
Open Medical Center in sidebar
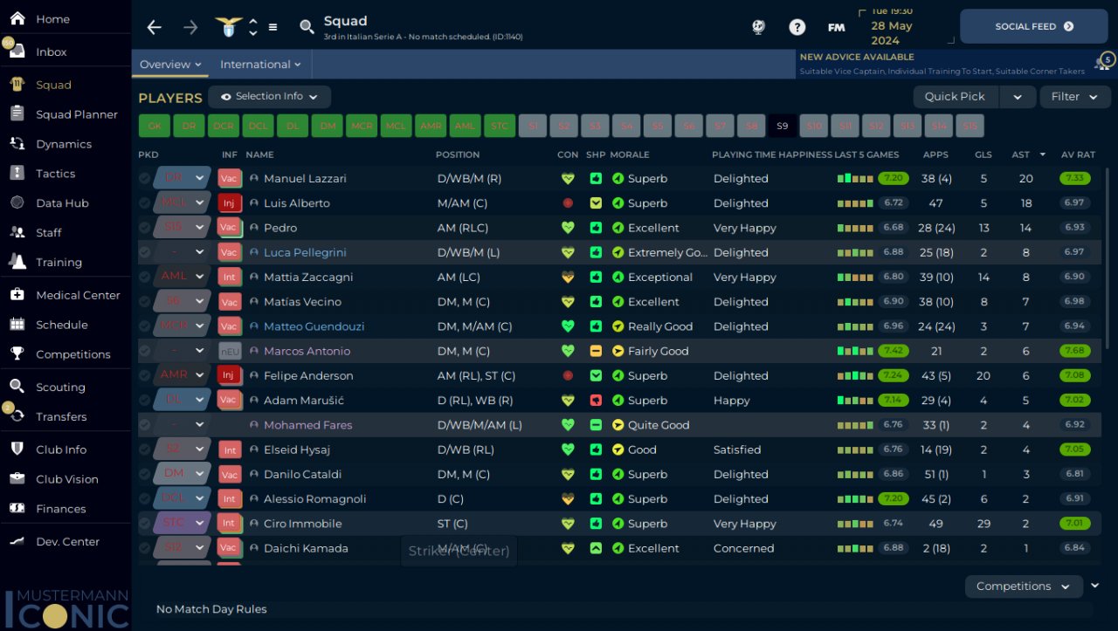pos(78,295)
